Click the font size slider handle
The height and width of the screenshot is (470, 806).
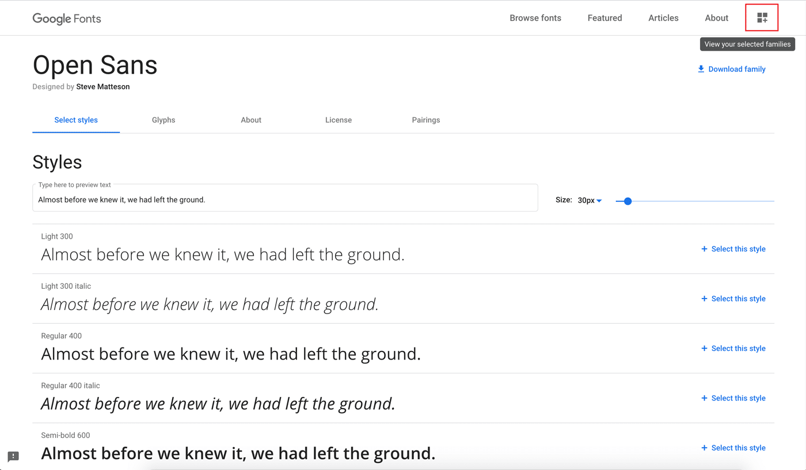[x=628, y=201]
